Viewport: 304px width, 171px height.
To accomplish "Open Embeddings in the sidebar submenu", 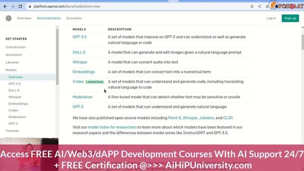I will (18, 104).
